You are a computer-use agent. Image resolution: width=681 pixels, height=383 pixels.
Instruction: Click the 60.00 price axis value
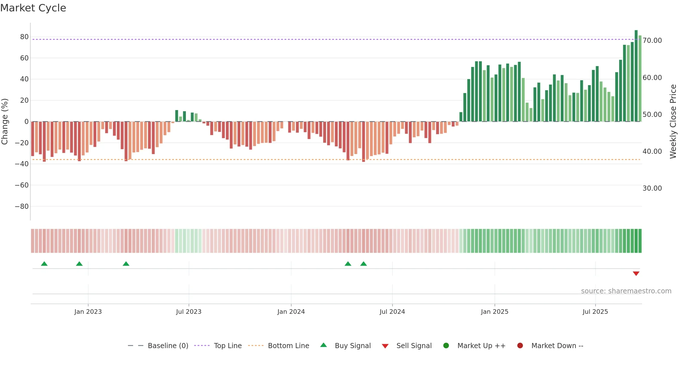652,77
